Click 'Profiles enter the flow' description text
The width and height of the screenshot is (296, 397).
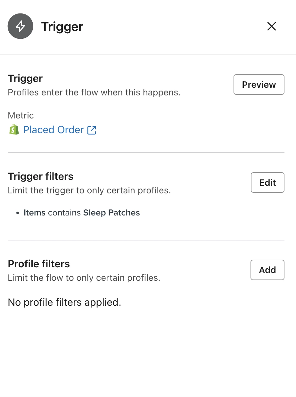click(94, 93)
